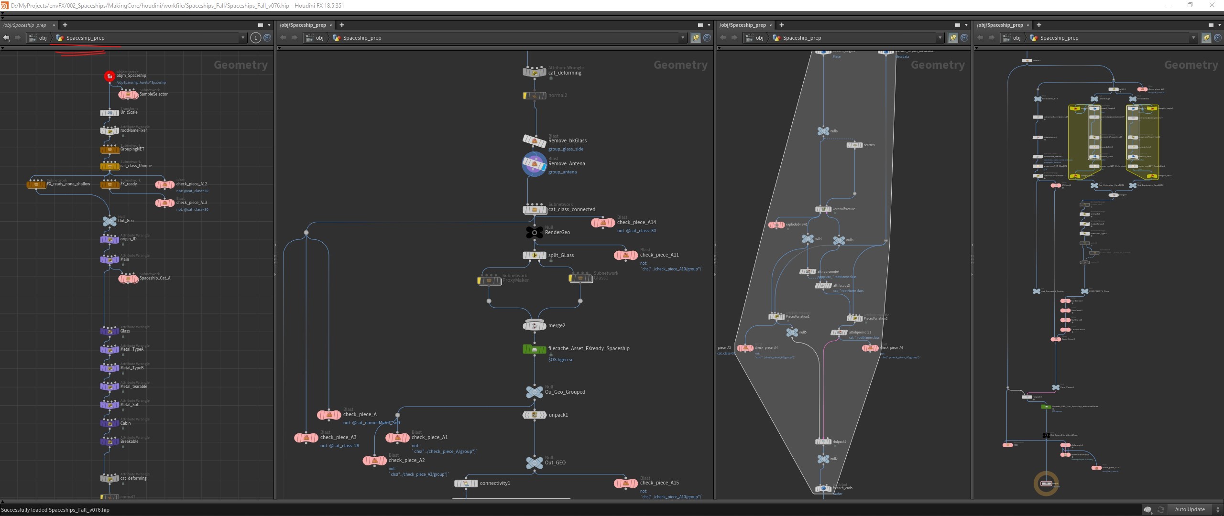Open the cat_class_connected subnetwork node
Screen dimensions: 1224x516
[534, 209]
